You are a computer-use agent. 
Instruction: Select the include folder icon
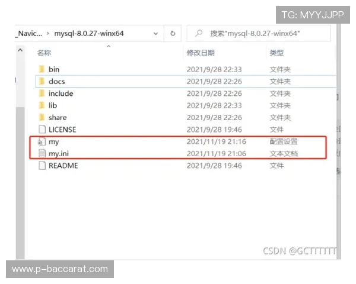pyautogui.click(x=42, y=93)
